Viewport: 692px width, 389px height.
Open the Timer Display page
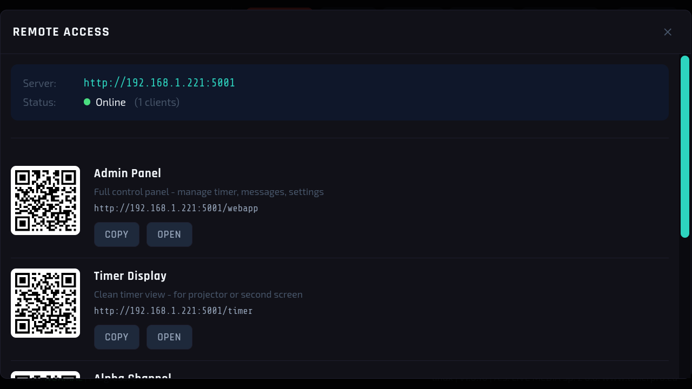tap(169, 337)
